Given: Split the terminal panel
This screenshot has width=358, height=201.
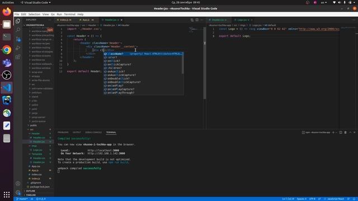Looking at the screenshot, I should coord(341,132).
